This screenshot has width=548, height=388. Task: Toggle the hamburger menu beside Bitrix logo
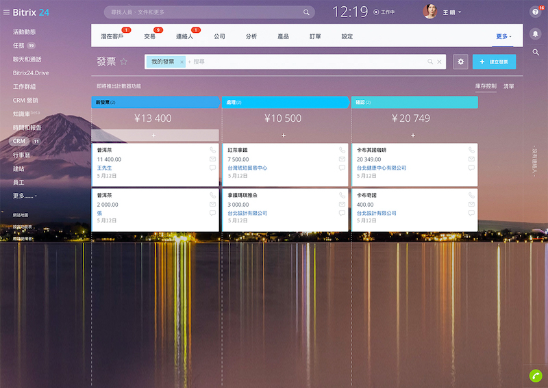7,12
